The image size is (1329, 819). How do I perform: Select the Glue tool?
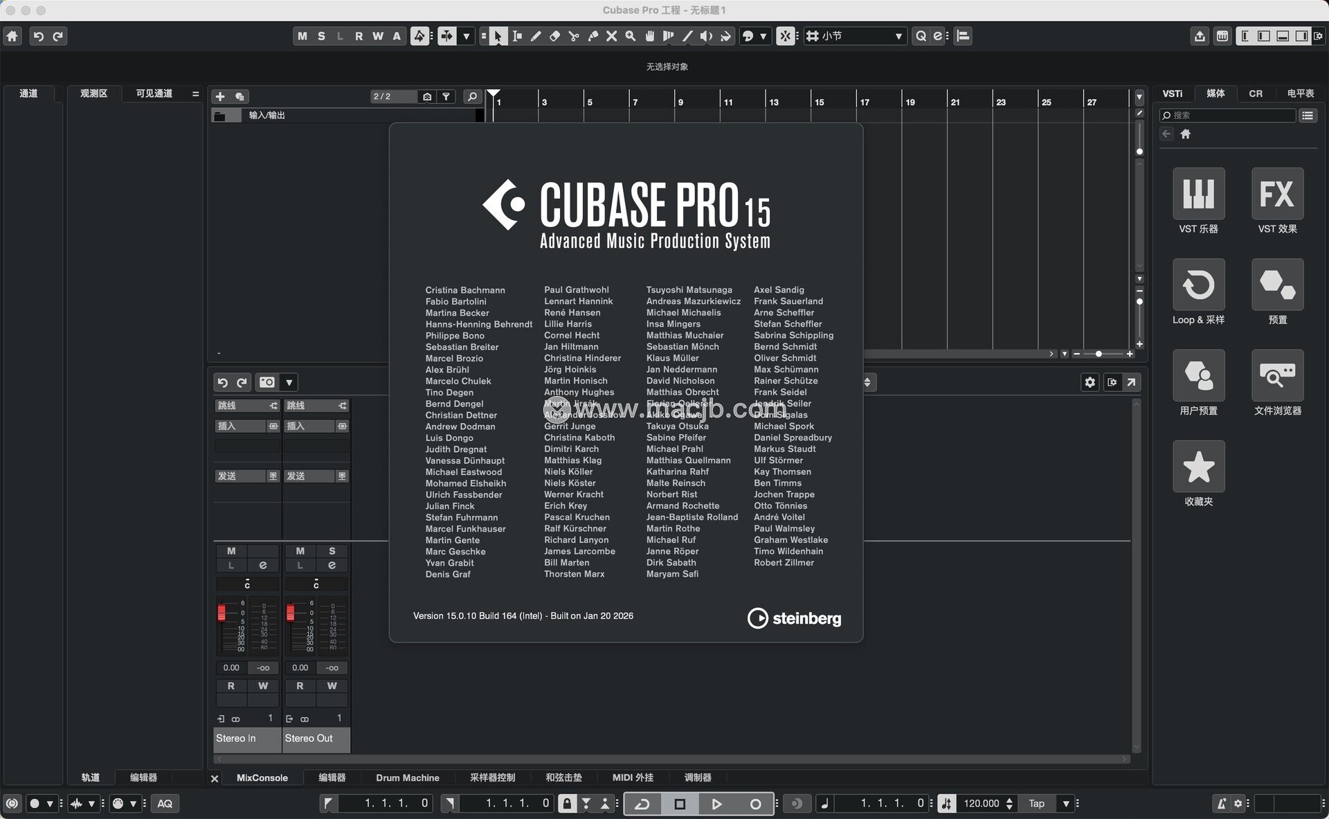(593, 36)
